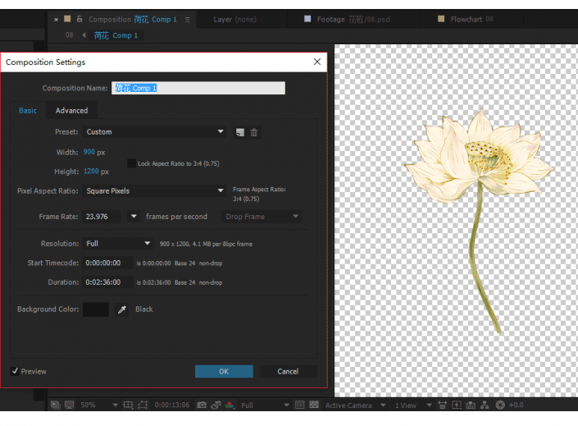Screen dimensions: 578x426
Task: Click the Height value 1200
Action: tap(91, 172)
